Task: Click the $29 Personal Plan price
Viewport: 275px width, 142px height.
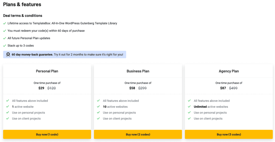Action: click(x=41, y=88)
